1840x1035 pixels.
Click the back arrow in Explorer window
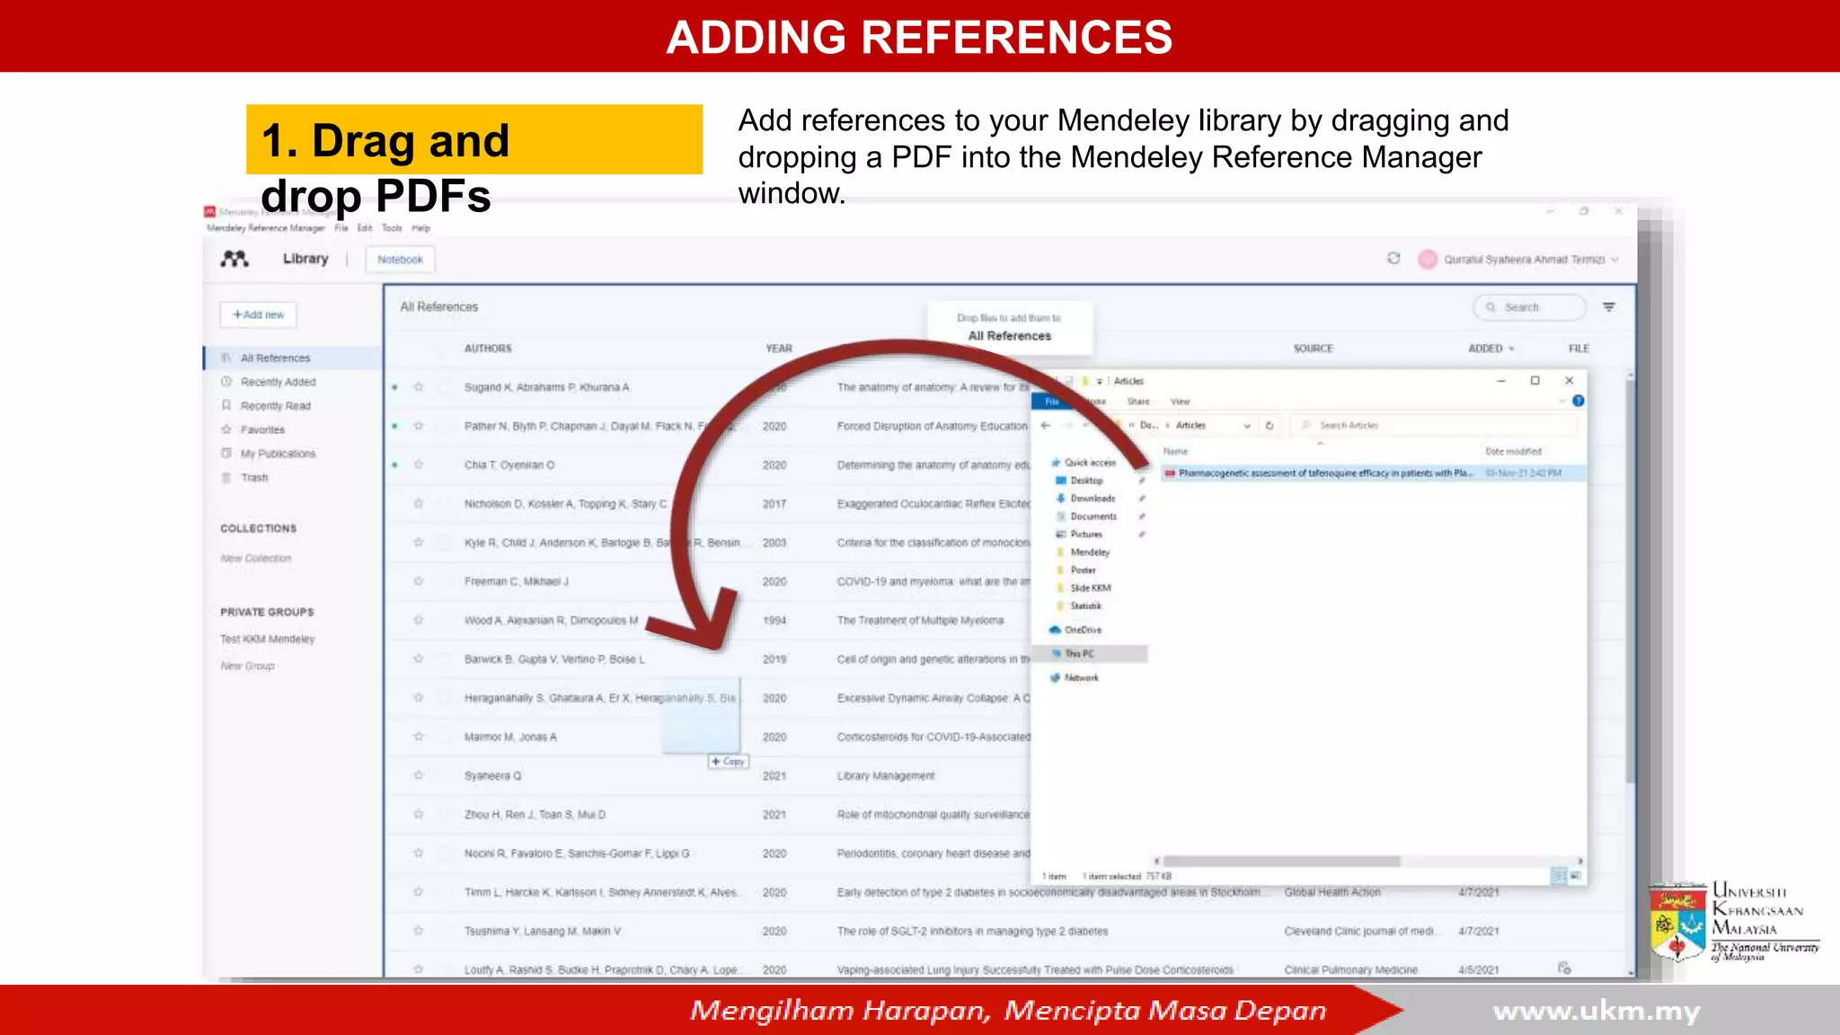pos(1045,426)
